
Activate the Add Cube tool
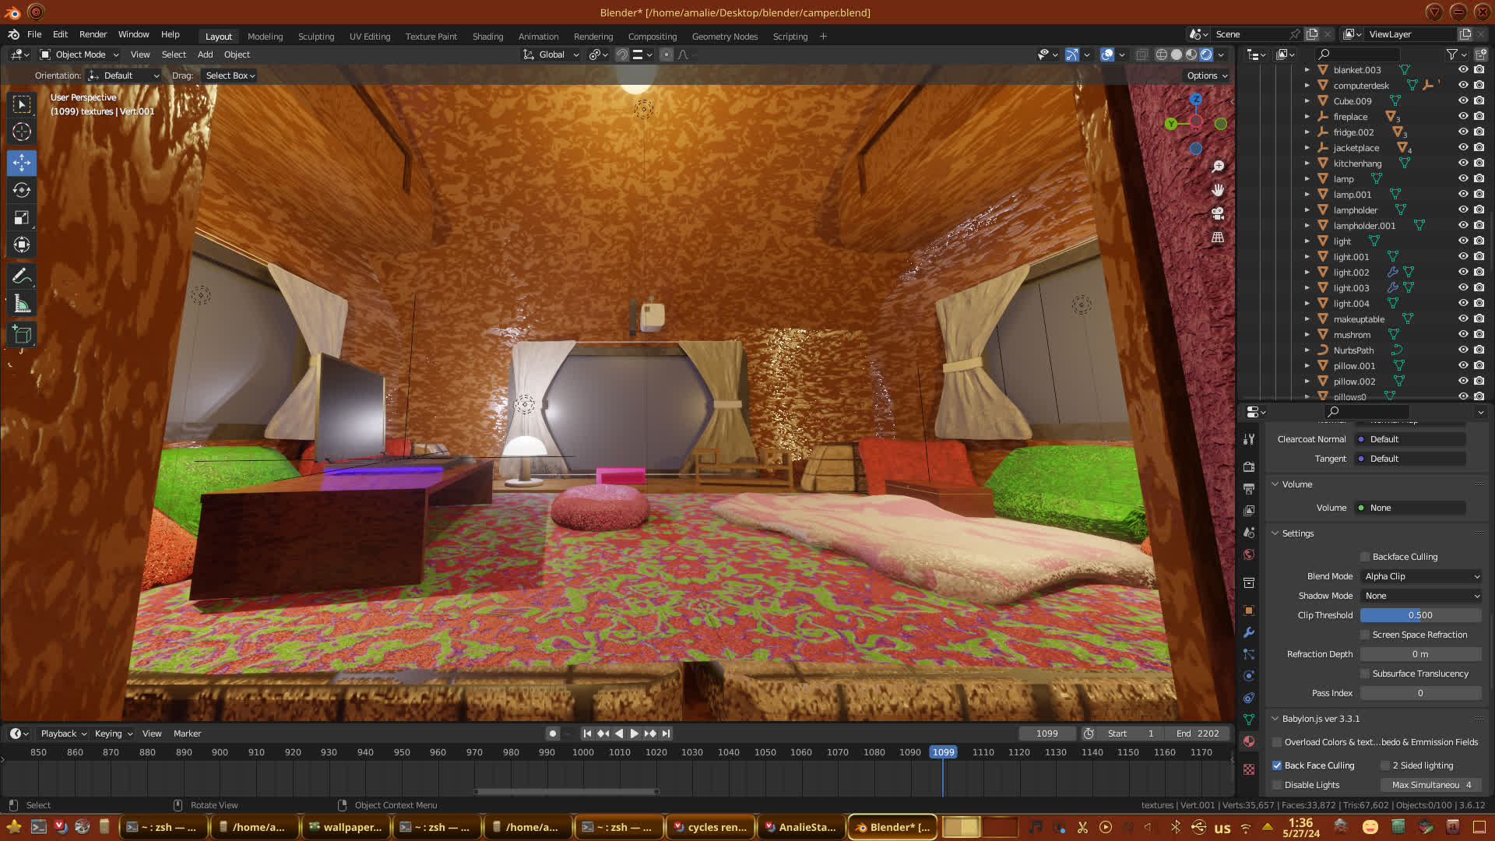pos(22,335)
